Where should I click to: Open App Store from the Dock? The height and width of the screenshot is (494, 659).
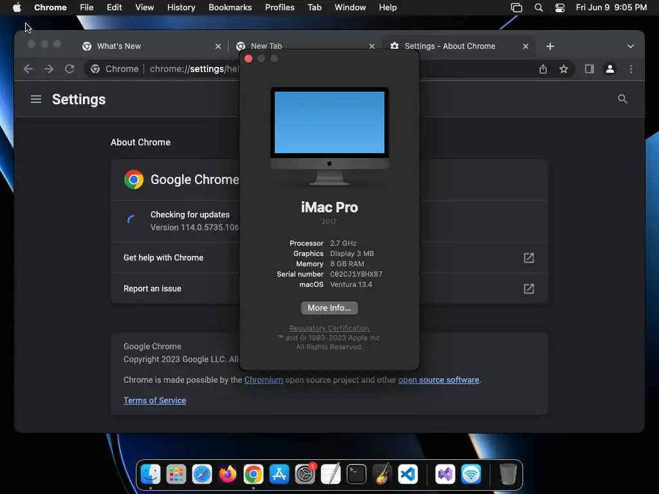[279, 474]
